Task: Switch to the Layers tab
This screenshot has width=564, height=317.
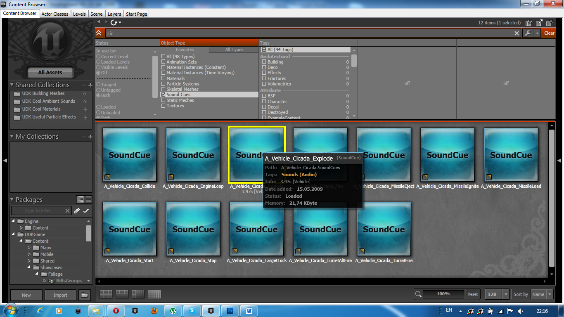Action: point(114,14)
